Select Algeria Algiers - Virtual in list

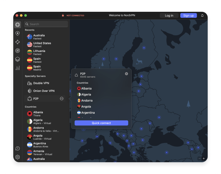pyautogui.click(x=45, y=122)
